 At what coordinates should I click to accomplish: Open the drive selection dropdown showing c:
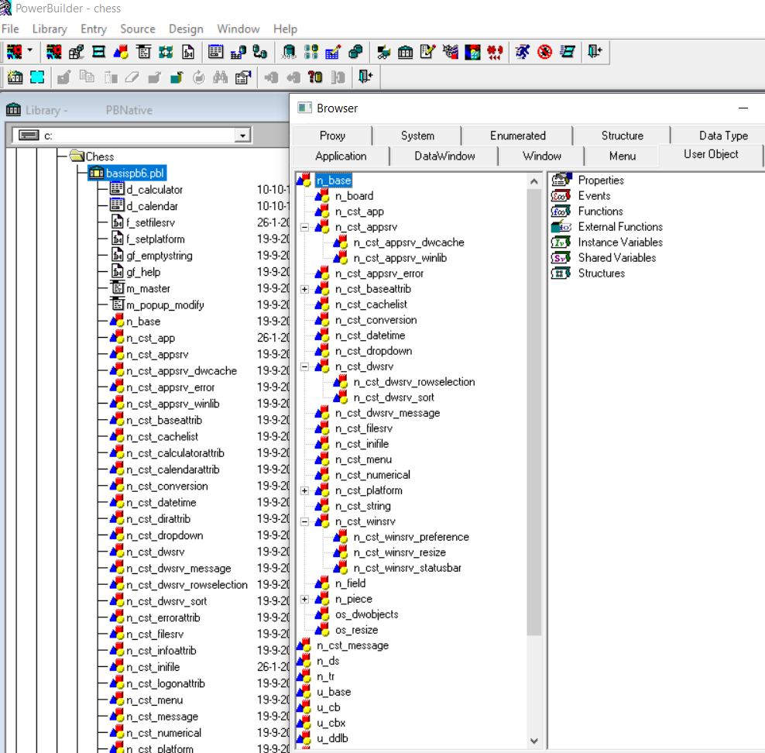point(243,136)
